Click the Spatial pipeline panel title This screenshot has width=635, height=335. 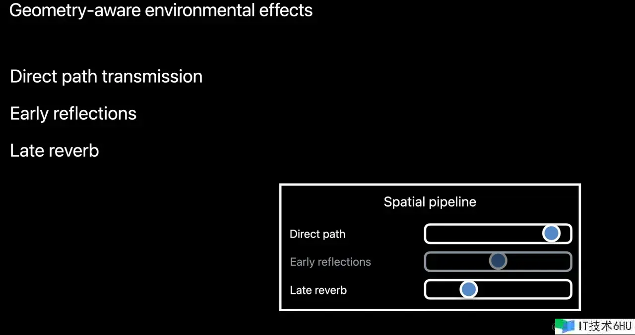pos(430,202)
